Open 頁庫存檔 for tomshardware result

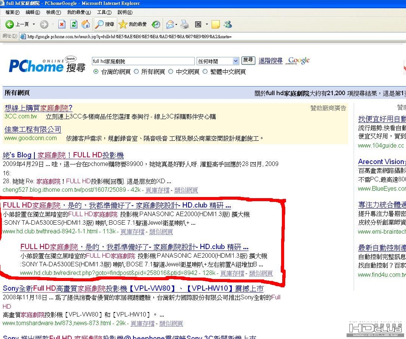pos(142,323)
